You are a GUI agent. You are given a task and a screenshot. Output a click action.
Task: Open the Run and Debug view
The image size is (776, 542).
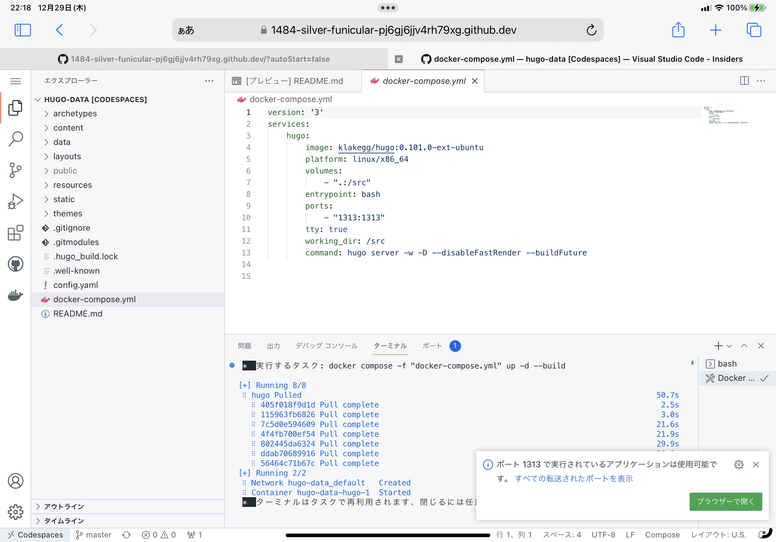coord(16,201)
